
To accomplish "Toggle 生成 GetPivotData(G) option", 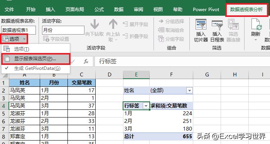I will click(x=35, y=68).
